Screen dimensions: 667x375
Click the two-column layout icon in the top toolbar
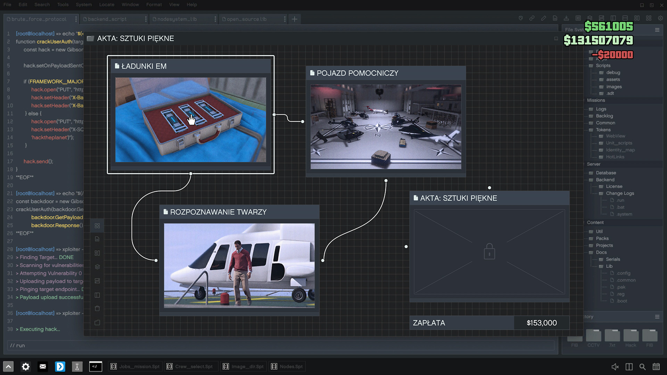(613, 18)
